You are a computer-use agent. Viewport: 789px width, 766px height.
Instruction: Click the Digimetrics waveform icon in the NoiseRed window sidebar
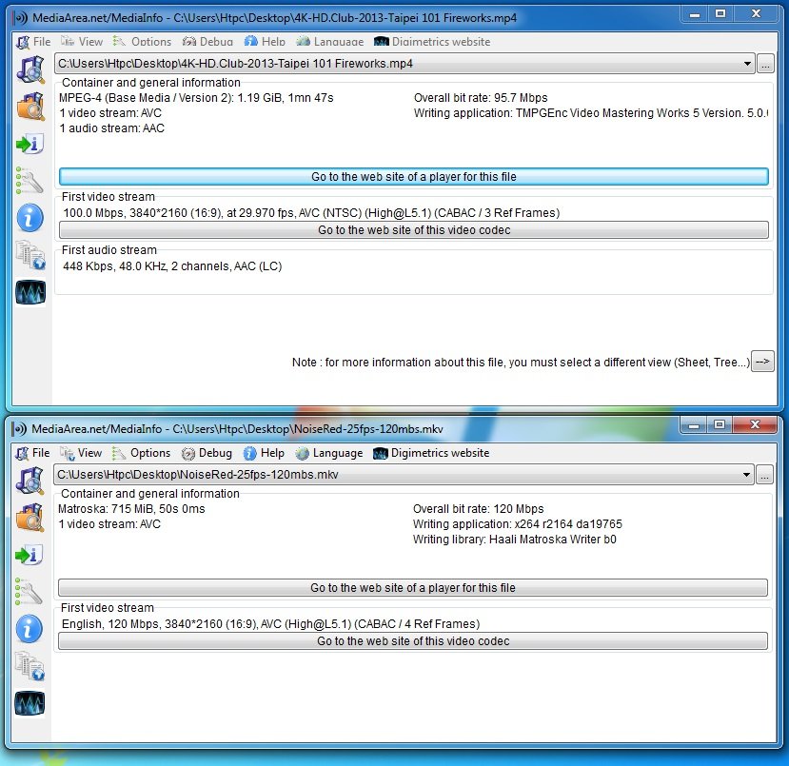pos(30,703)
